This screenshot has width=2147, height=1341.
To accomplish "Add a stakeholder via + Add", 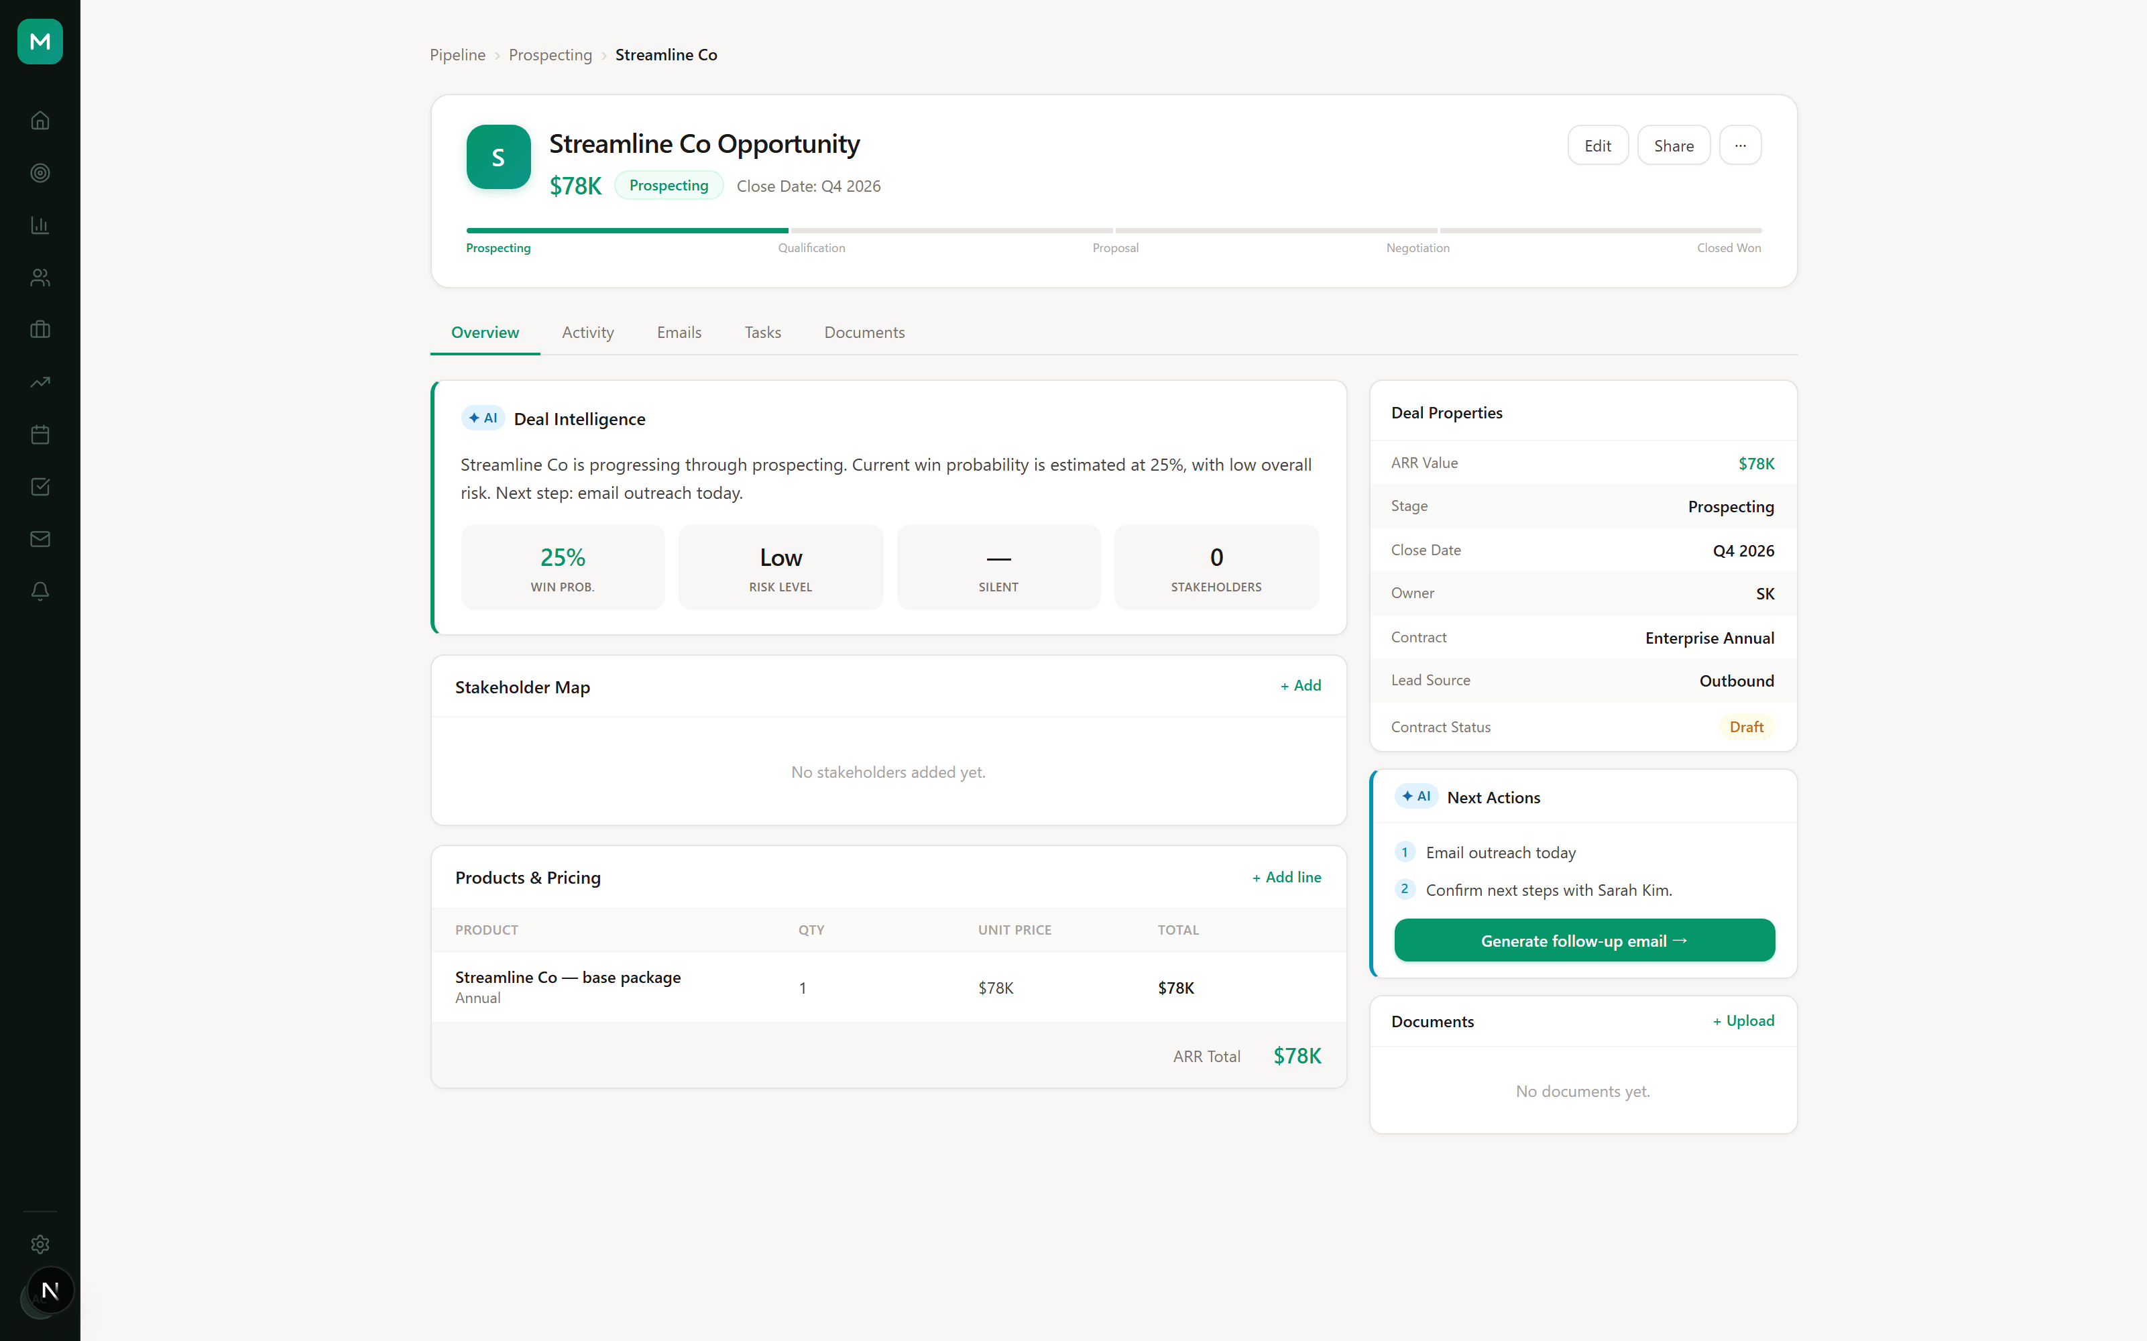I will [x=1300, y=685].
